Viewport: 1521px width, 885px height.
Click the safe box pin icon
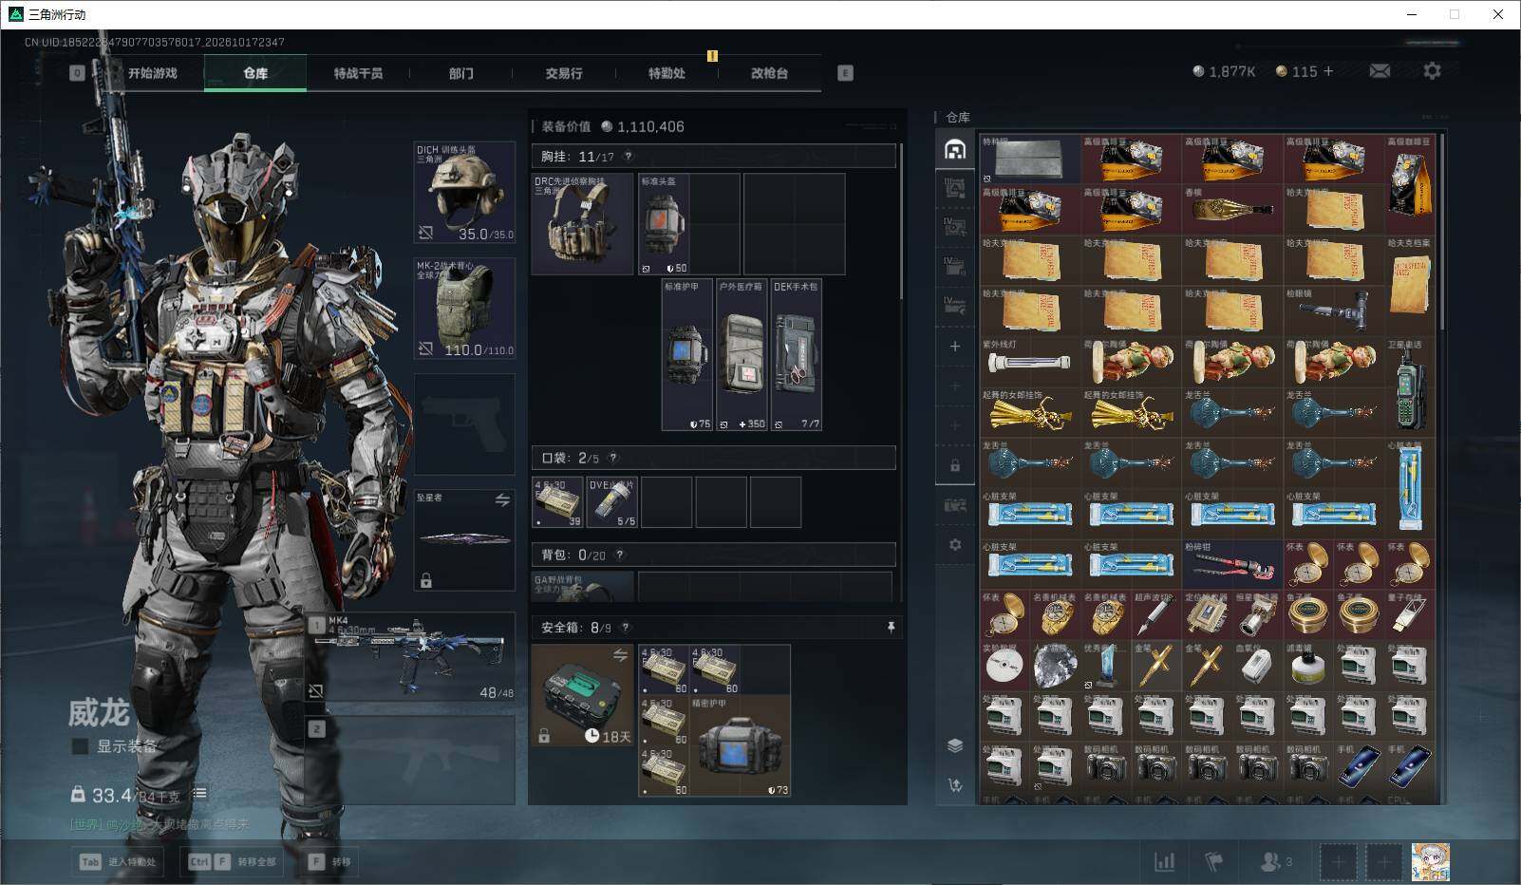click(891, 628)
